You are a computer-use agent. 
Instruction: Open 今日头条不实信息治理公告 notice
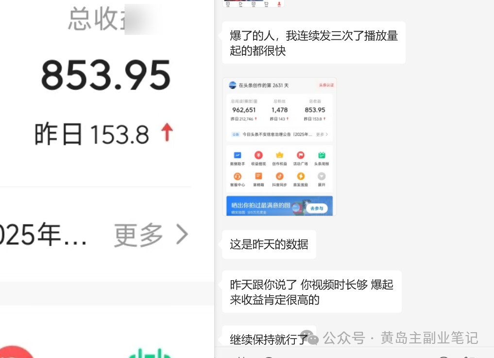(x=277, y=134)
